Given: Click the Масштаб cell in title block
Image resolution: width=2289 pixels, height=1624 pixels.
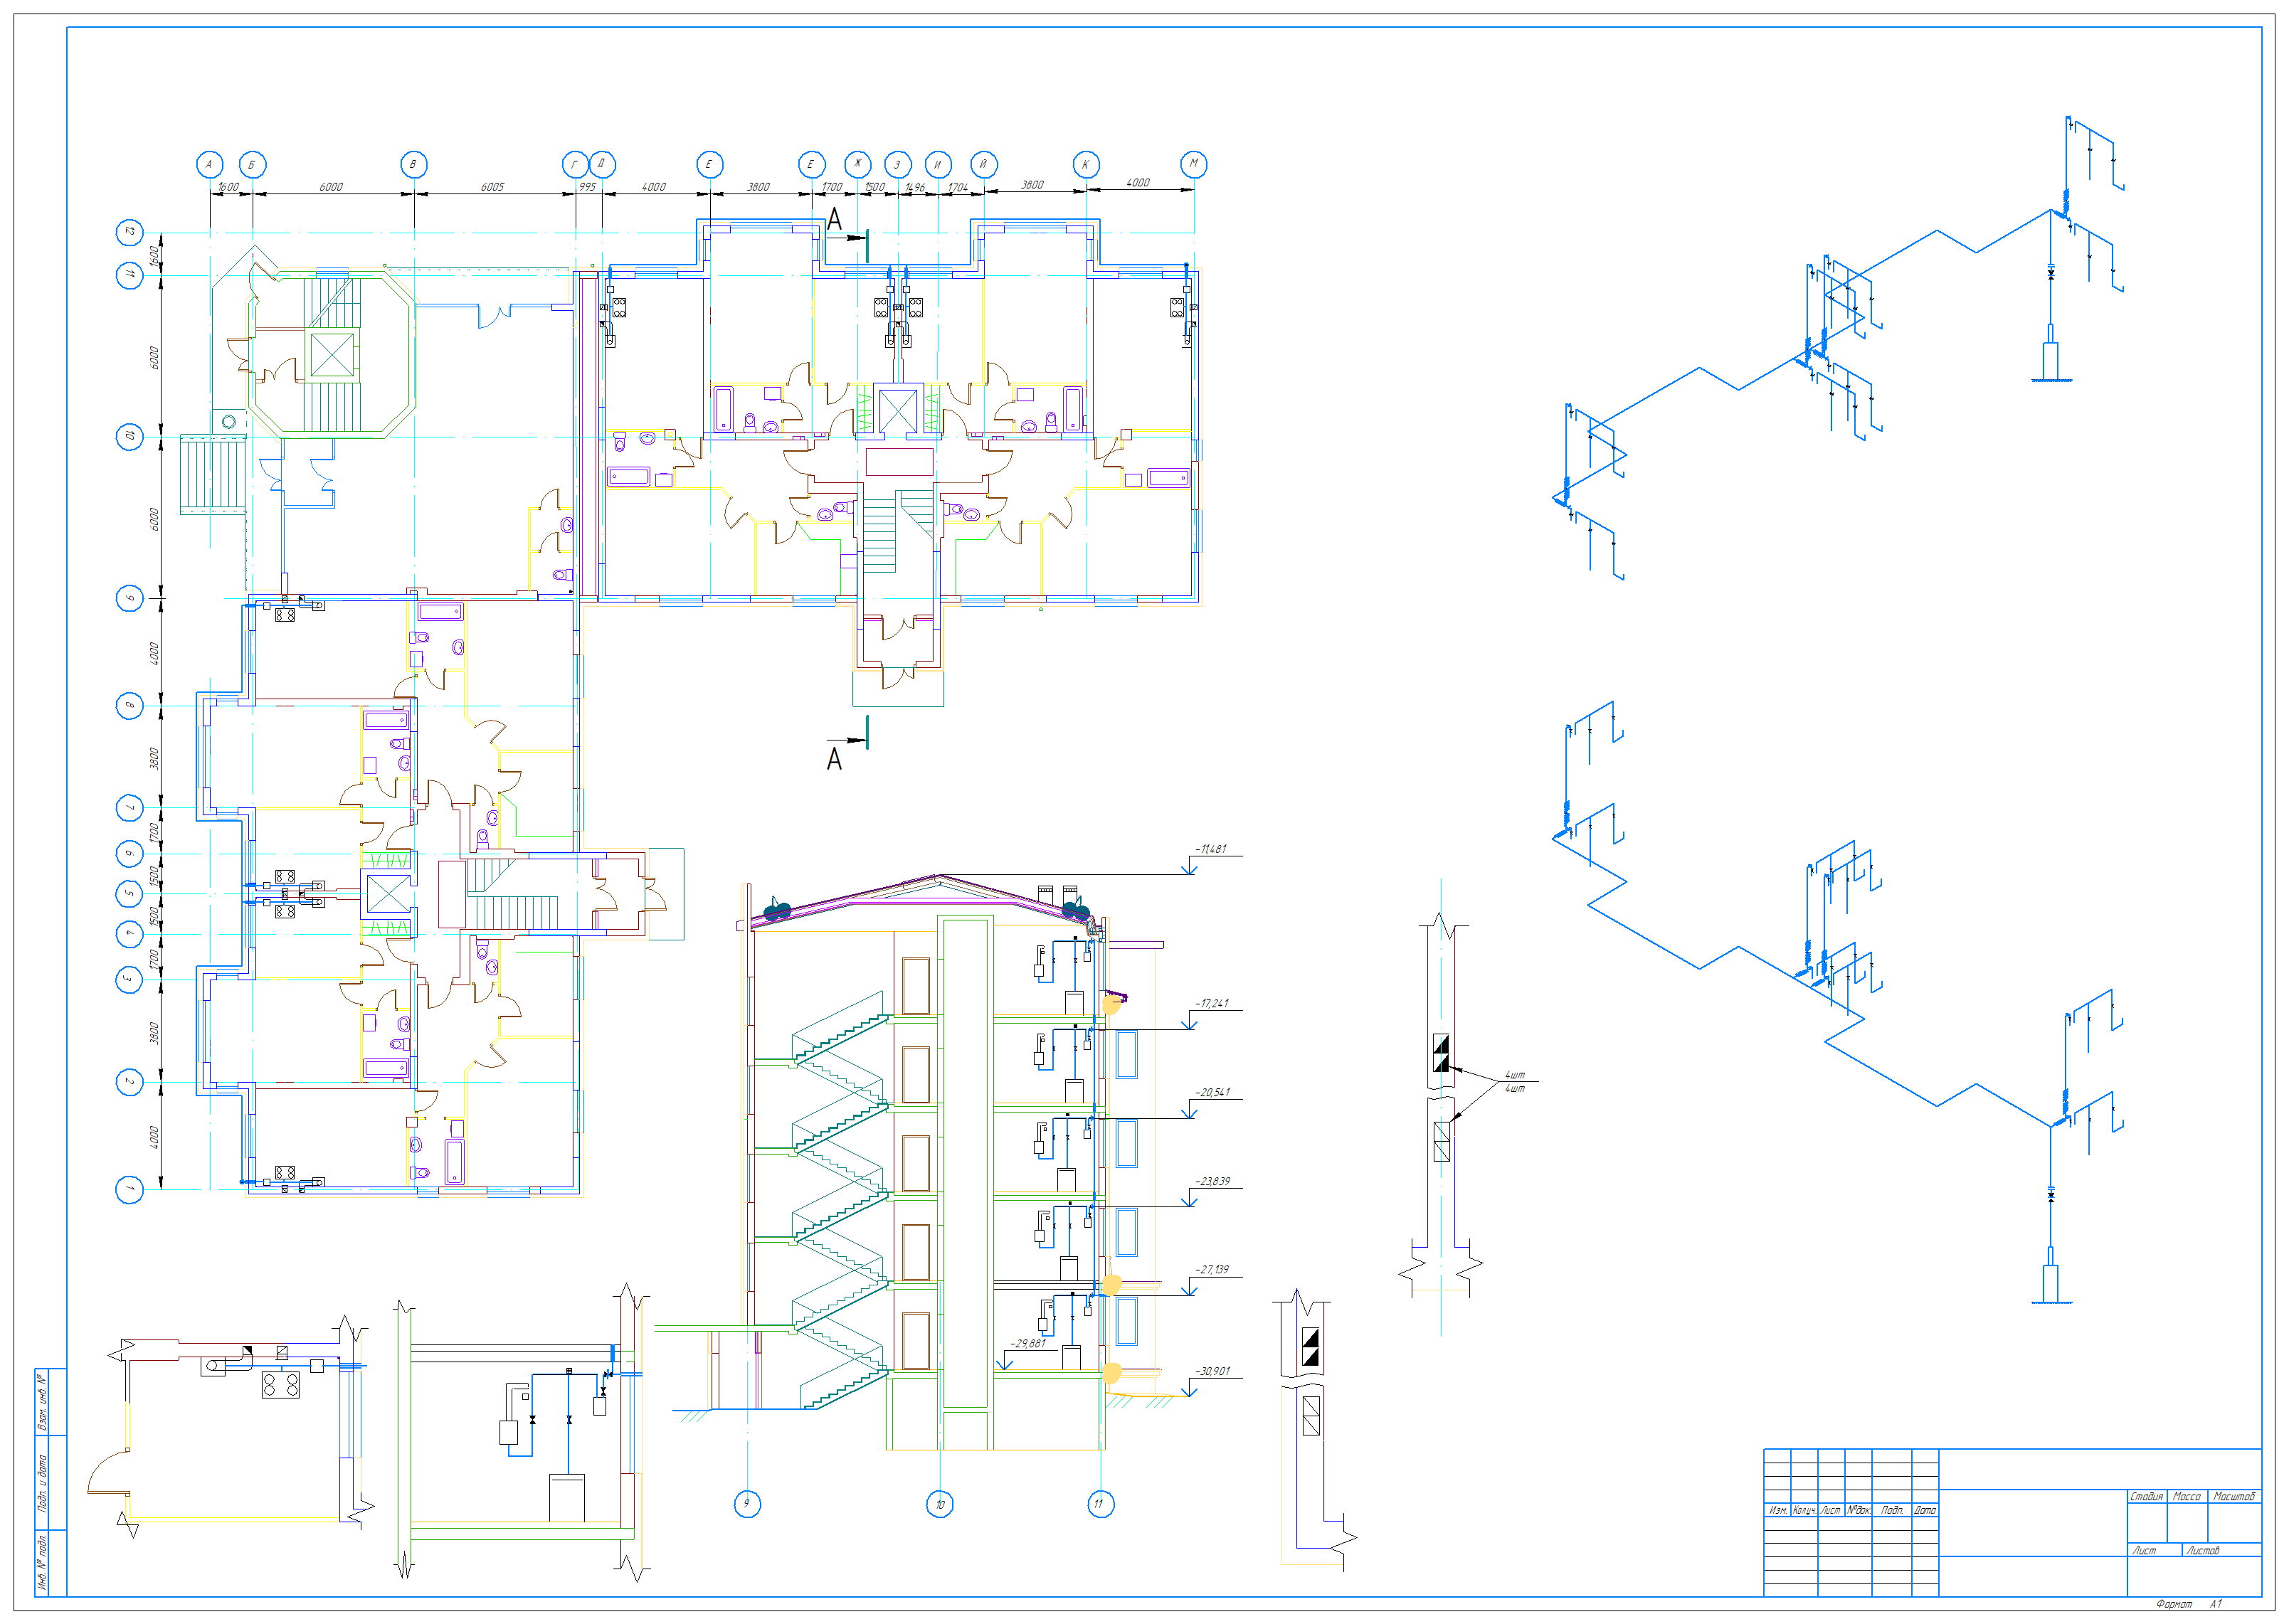Looking at the screenshot, I should click(2233, 1497).
